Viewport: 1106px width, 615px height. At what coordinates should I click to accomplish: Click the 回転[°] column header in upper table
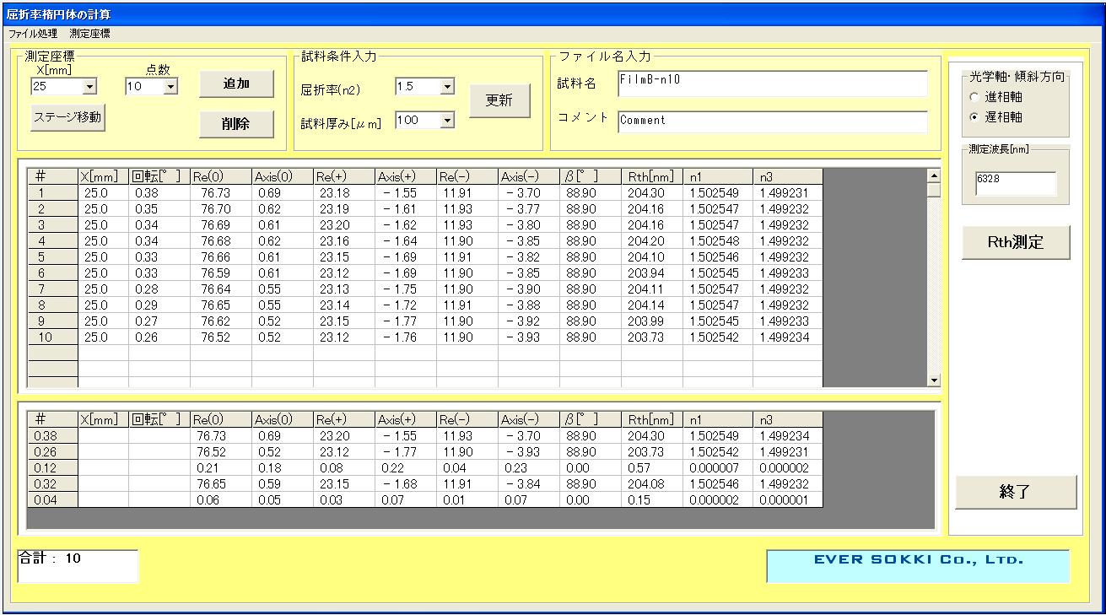[x=159, y=177]
